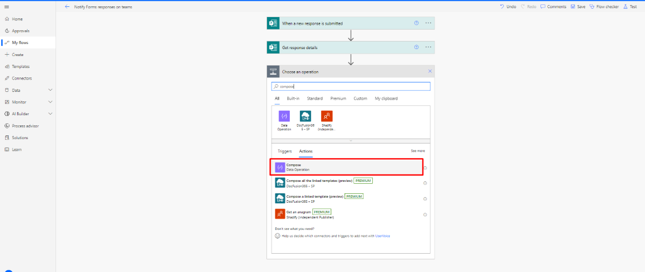Show info for the Compose action

coord(425,167)
